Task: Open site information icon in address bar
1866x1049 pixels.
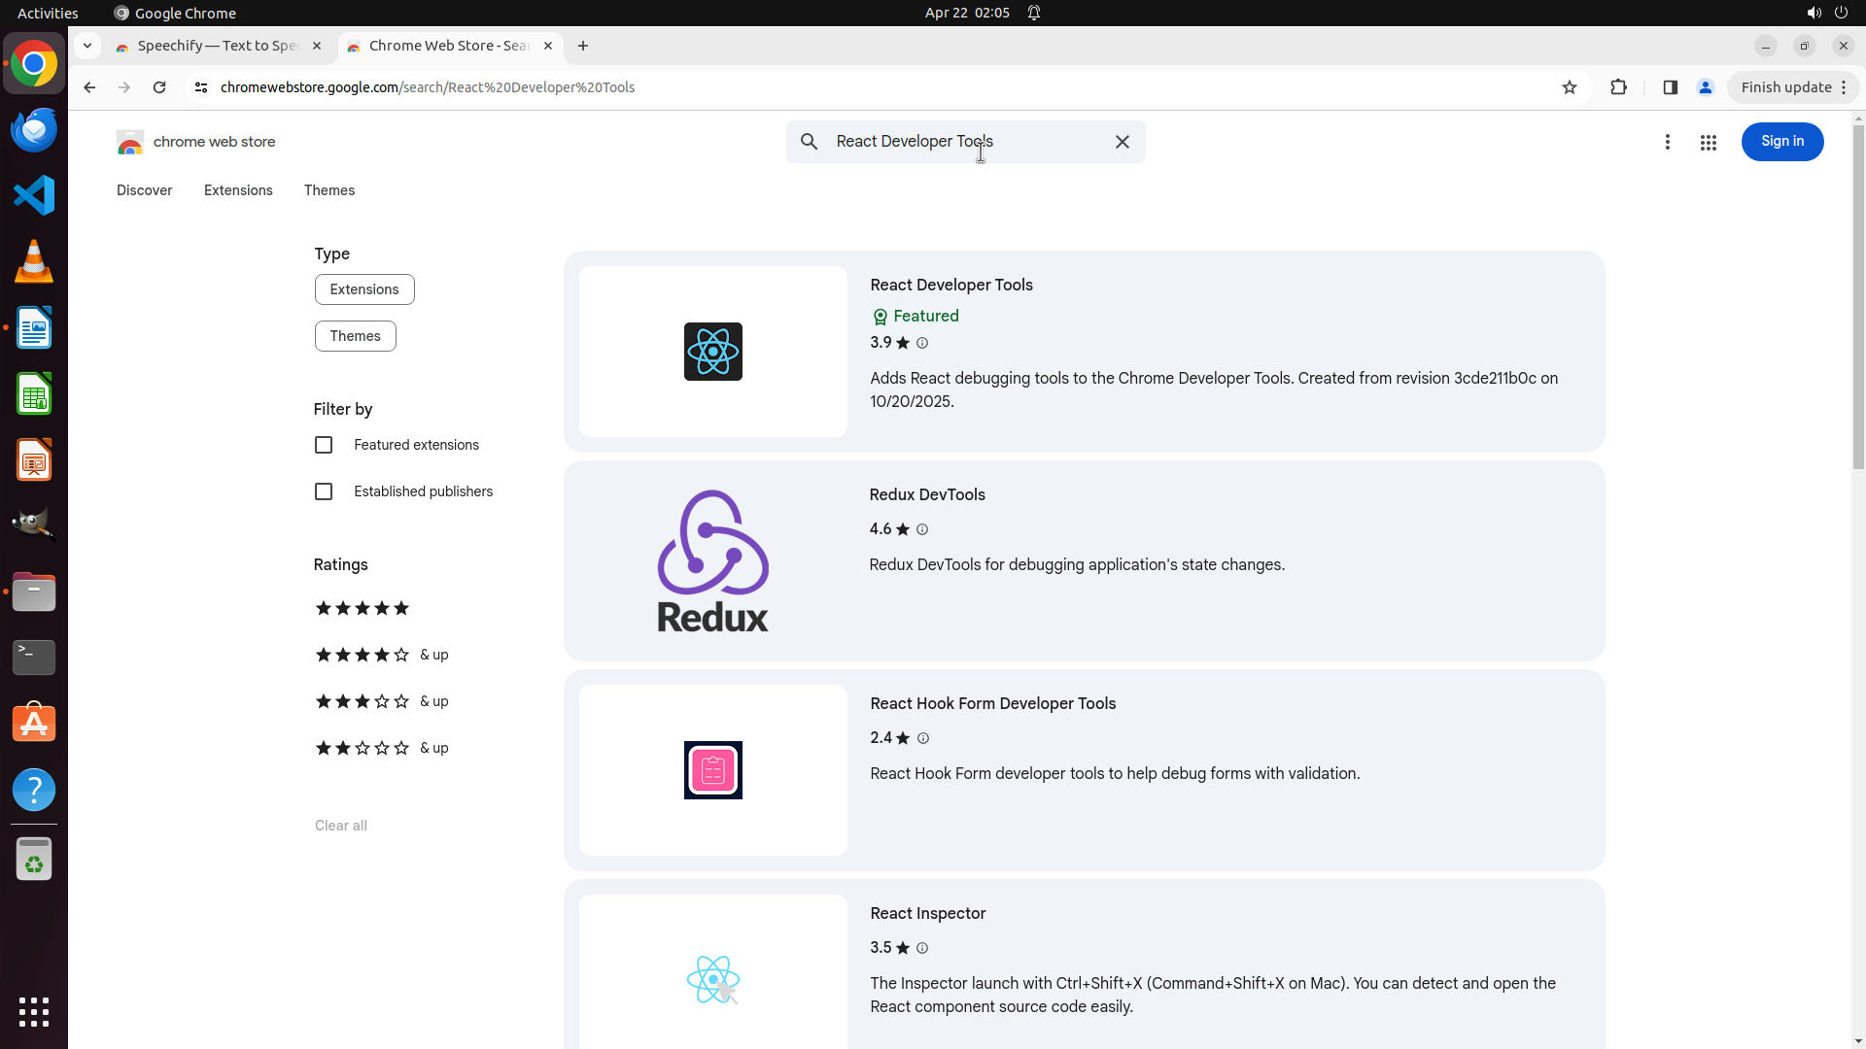Action: tap(201, 87)
